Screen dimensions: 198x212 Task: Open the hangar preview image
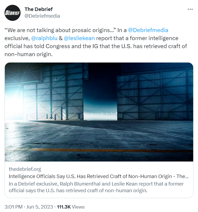coord(99,112)
